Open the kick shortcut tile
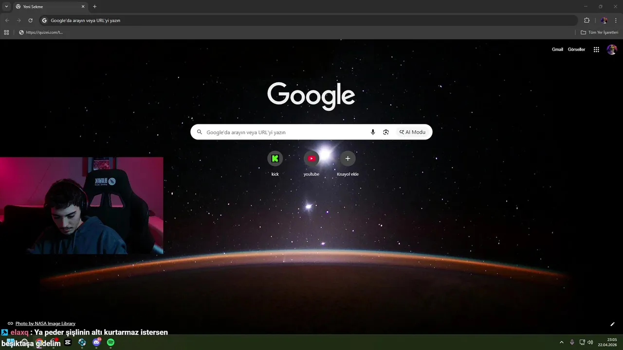 click(x=275, y=158)
